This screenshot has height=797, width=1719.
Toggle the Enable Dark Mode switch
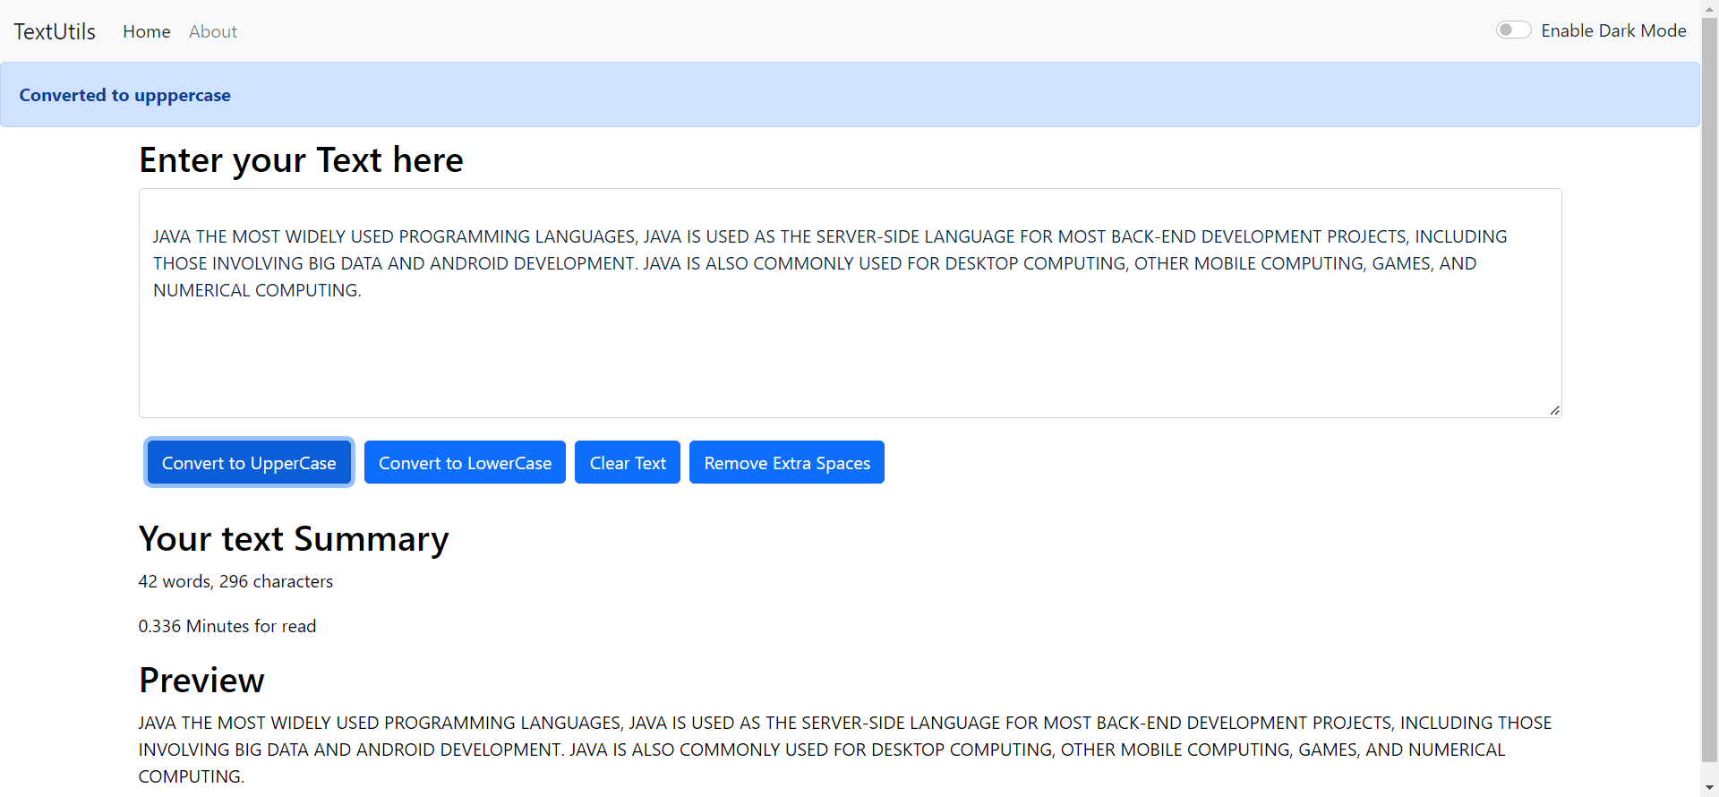pyautogui.click(x=1513, y=30)
